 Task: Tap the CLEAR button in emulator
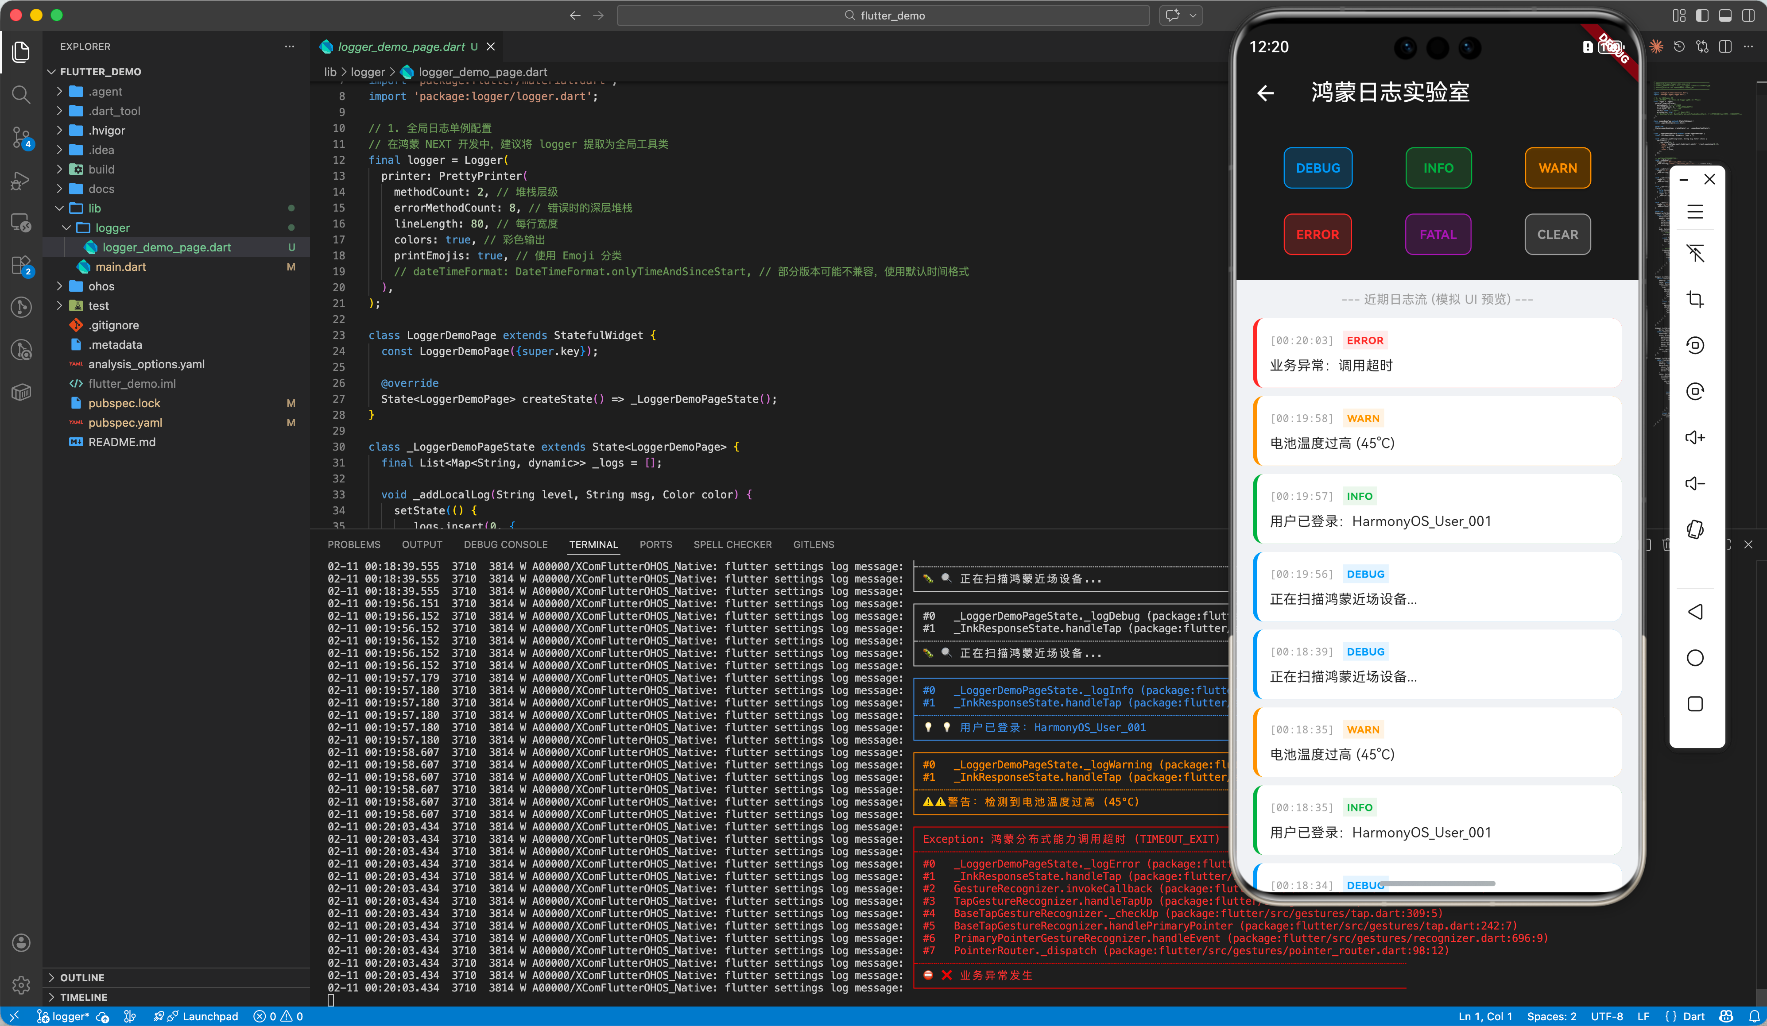[1558, 234]
